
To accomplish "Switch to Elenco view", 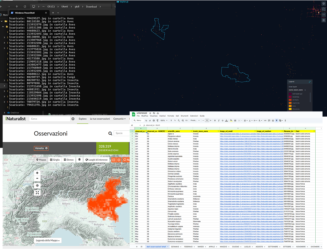I will click(x=69, y=160).
